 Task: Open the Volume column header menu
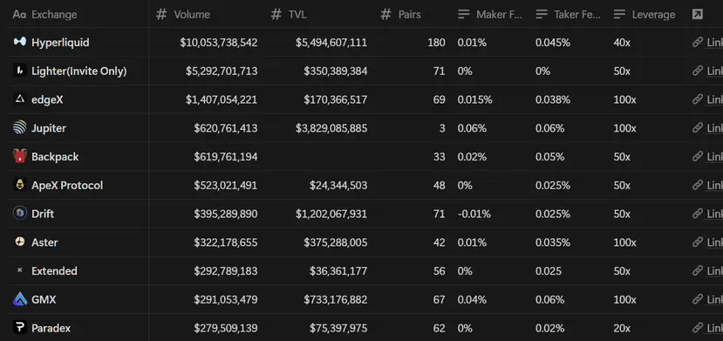183,14
